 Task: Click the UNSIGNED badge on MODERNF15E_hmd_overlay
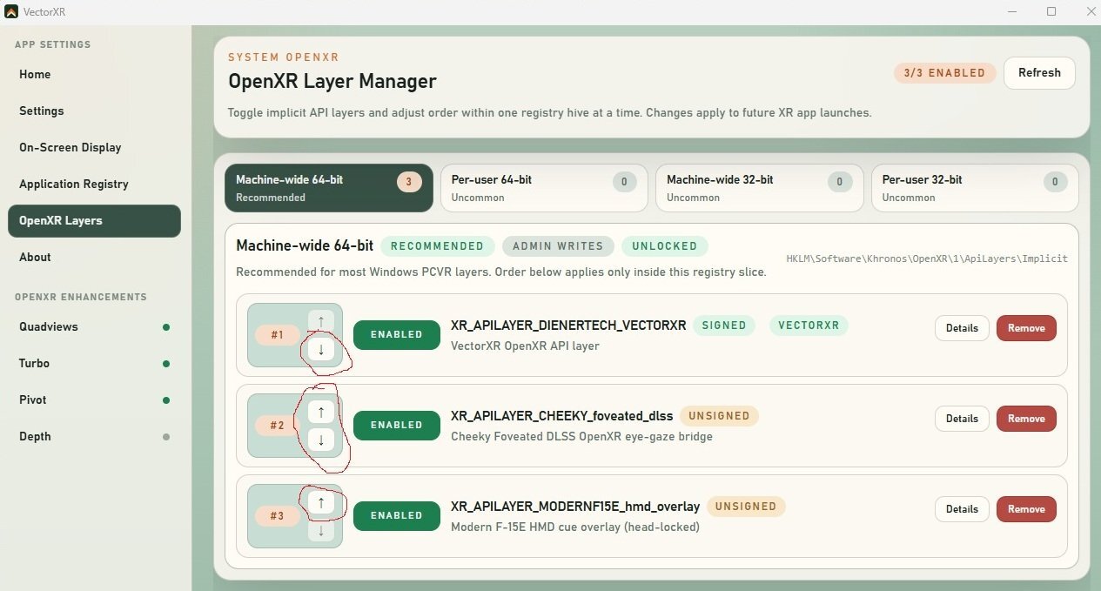coord(746,507)
